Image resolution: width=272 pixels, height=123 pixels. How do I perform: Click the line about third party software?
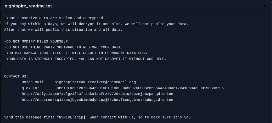[x=63, y=47]
